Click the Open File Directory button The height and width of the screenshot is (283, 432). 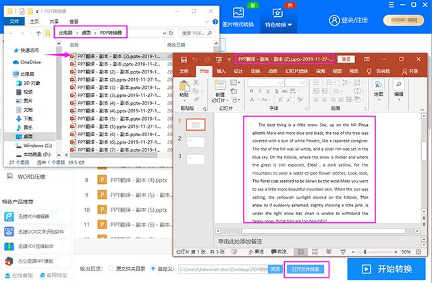305,270
